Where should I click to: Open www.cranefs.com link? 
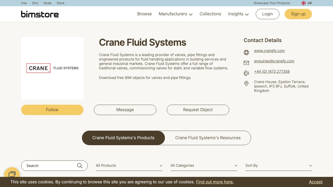click(270, 51)
